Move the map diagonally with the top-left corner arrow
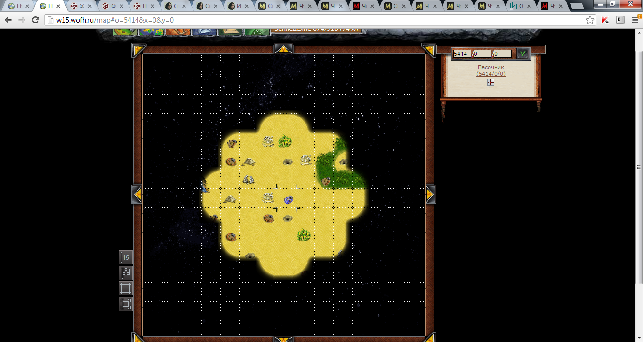 click(x=138, y=50)
